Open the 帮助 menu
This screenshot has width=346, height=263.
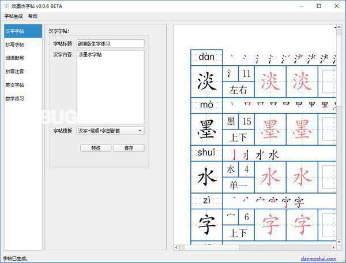33,16
